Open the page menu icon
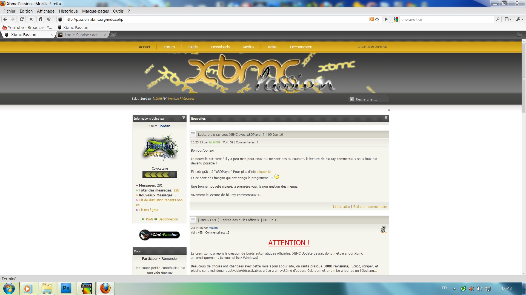 508,19
